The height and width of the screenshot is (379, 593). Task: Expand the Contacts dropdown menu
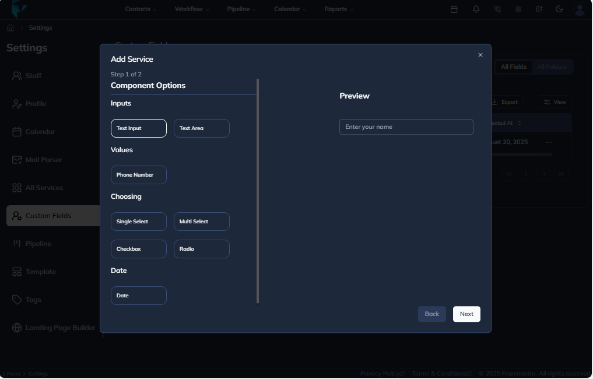141,9
